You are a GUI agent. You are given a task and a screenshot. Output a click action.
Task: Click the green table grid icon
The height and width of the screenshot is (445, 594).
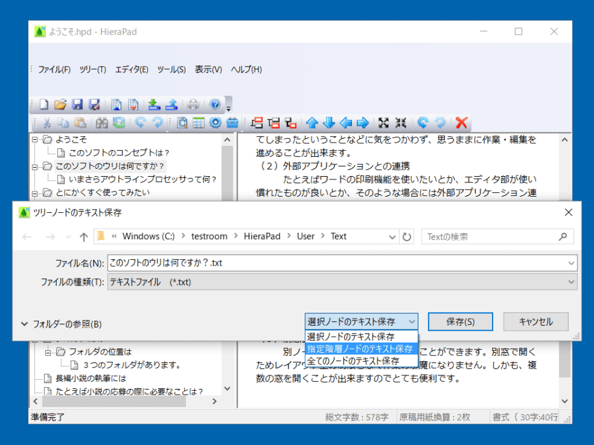198,123
